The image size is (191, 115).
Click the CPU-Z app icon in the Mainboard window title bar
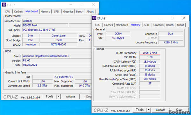[4, 5]
